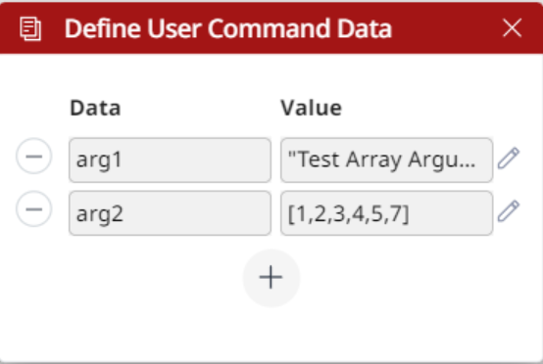Place the cursor after the arg1 text
This screenshot has height=364, width=543.
123,160
